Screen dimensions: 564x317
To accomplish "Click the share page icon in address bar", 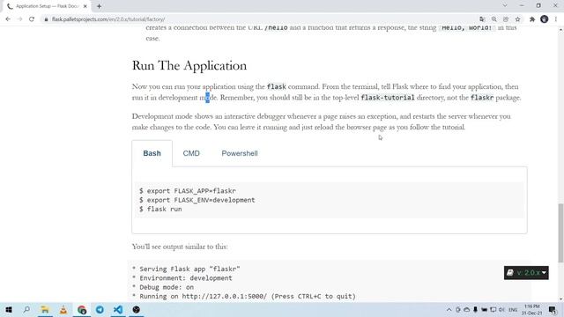I will click(506, 19).
